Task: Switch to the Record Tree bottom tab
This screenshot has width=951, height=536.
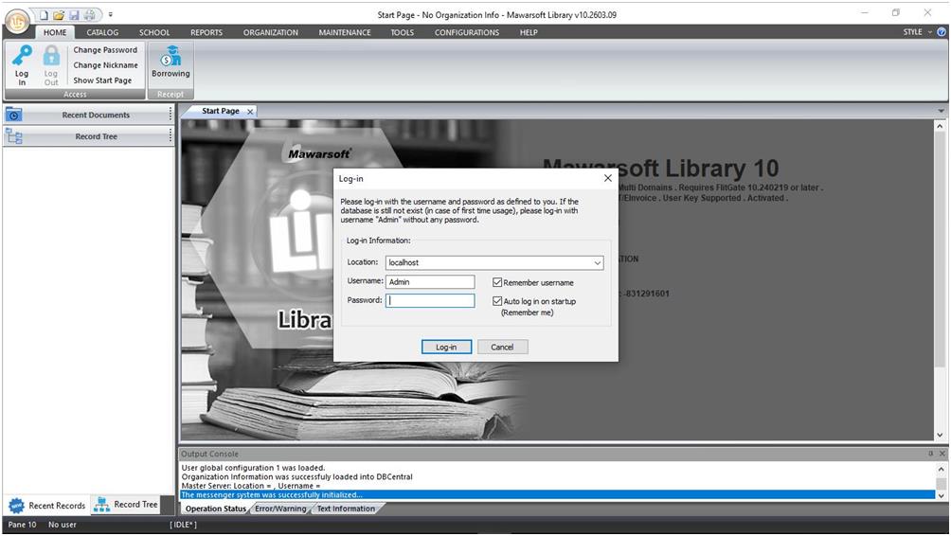Action: point(127,505)
